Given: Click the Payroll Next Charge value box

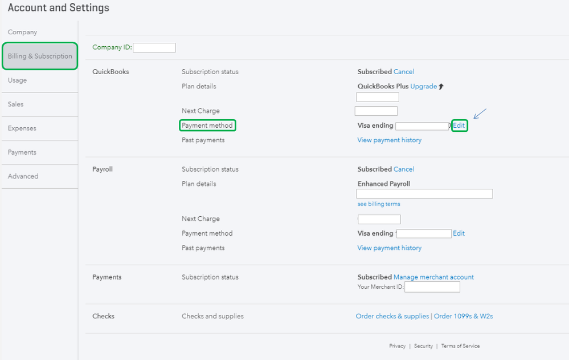Looking at the screenshot, I should pyautogui.click(x=379, y=219).
